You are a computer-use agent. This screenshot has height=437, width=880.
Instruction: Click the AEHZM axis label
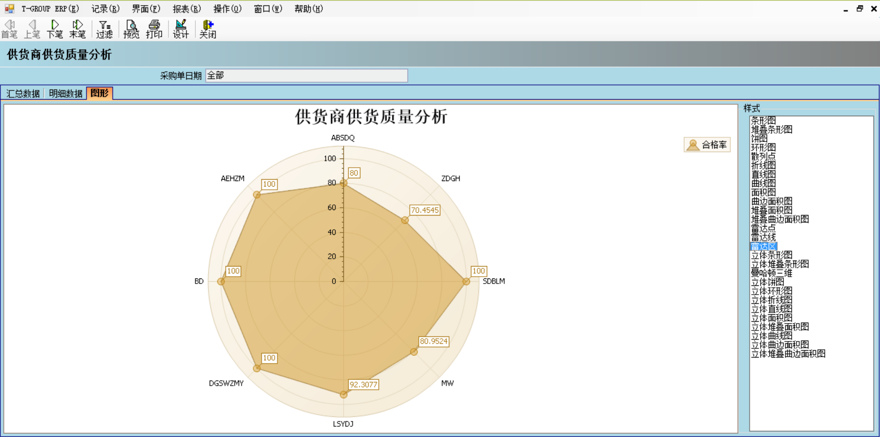pos(233,178)
